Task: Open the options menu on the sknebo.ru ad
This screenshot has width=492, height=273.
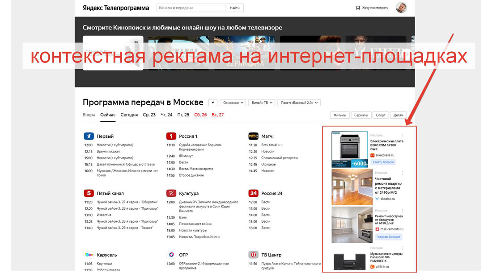Action: (402, 173)
